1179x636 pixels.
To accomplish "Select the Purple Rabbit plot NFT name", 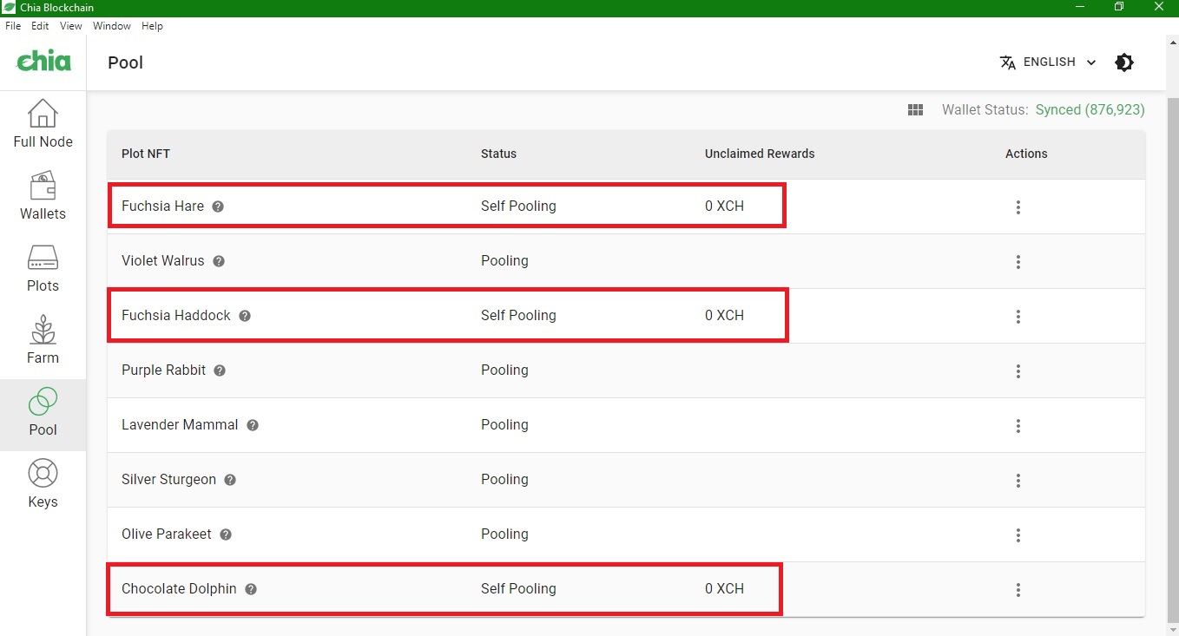I will [x=164, y=370].
